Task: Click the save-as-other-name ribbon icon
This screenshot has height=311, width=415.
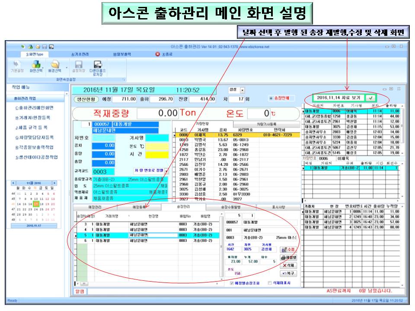Action: tap(97, 64)
